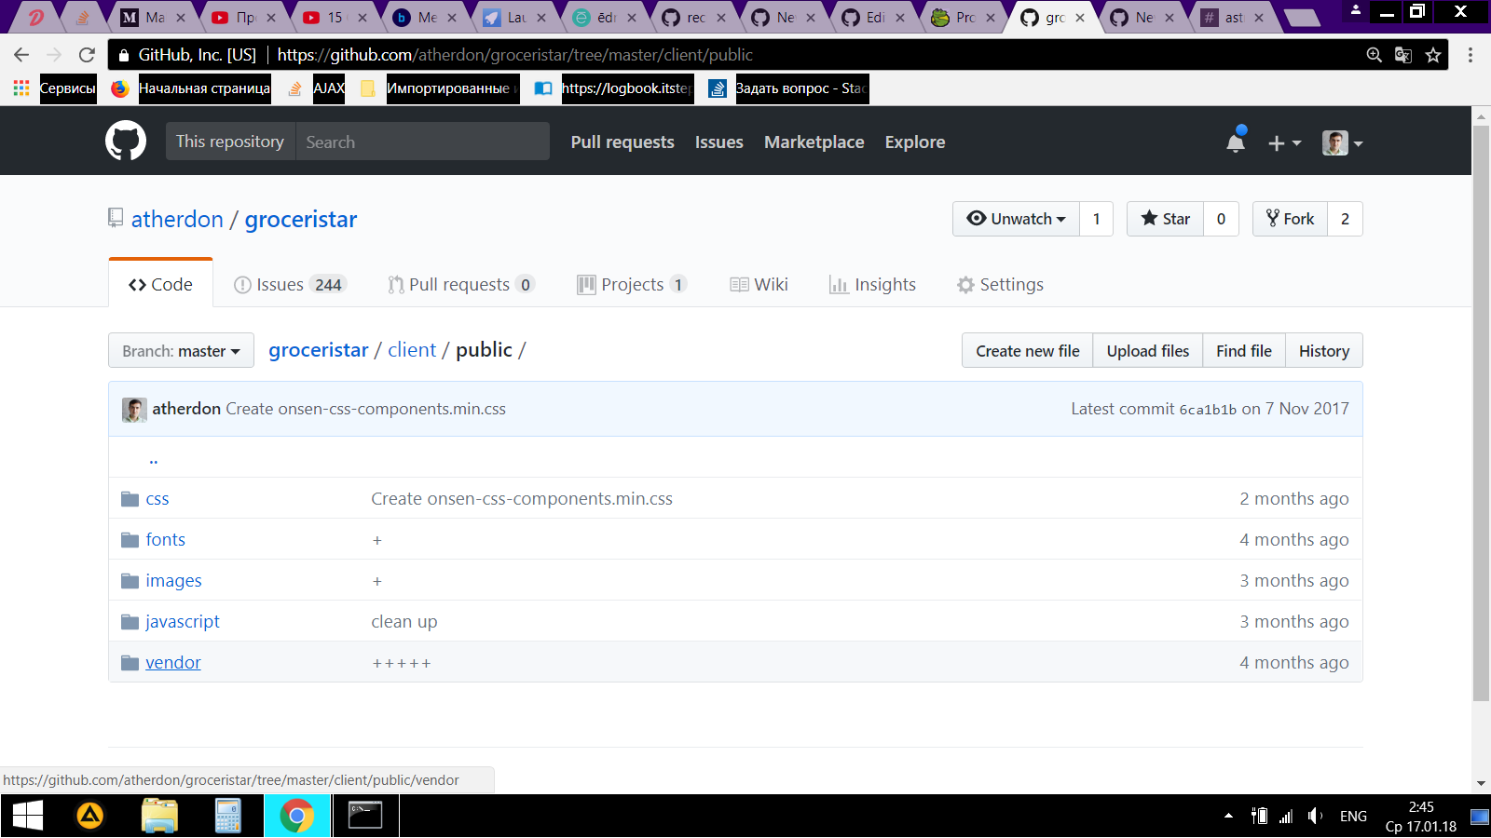Click the Create new file button
1491x838 pixels.
(1027, 351)
